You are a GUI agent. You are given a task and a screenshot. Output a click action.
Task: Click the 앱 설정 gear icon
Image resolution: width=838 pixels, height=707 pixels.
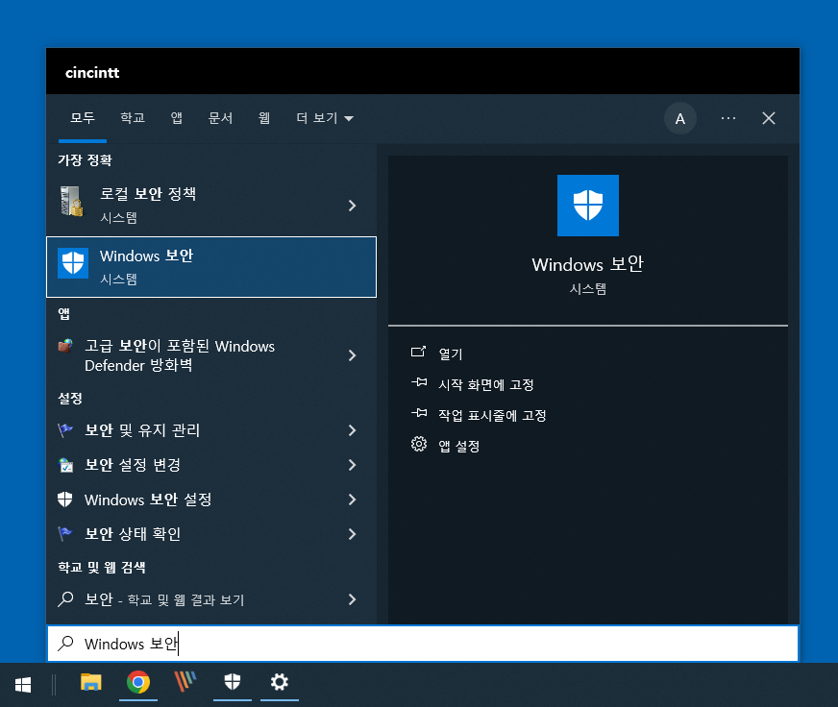419,444
